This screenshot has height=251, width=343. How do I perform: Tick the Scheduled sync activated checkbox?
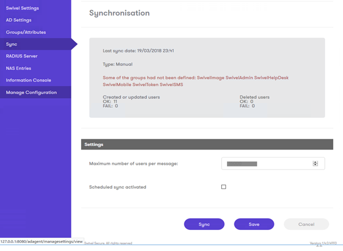point(224,187)
